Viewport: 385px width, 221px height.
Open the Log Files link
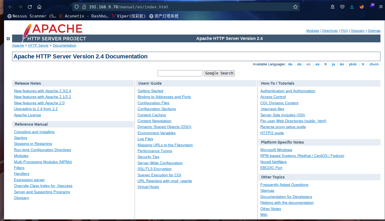click(x=145, y=139)
